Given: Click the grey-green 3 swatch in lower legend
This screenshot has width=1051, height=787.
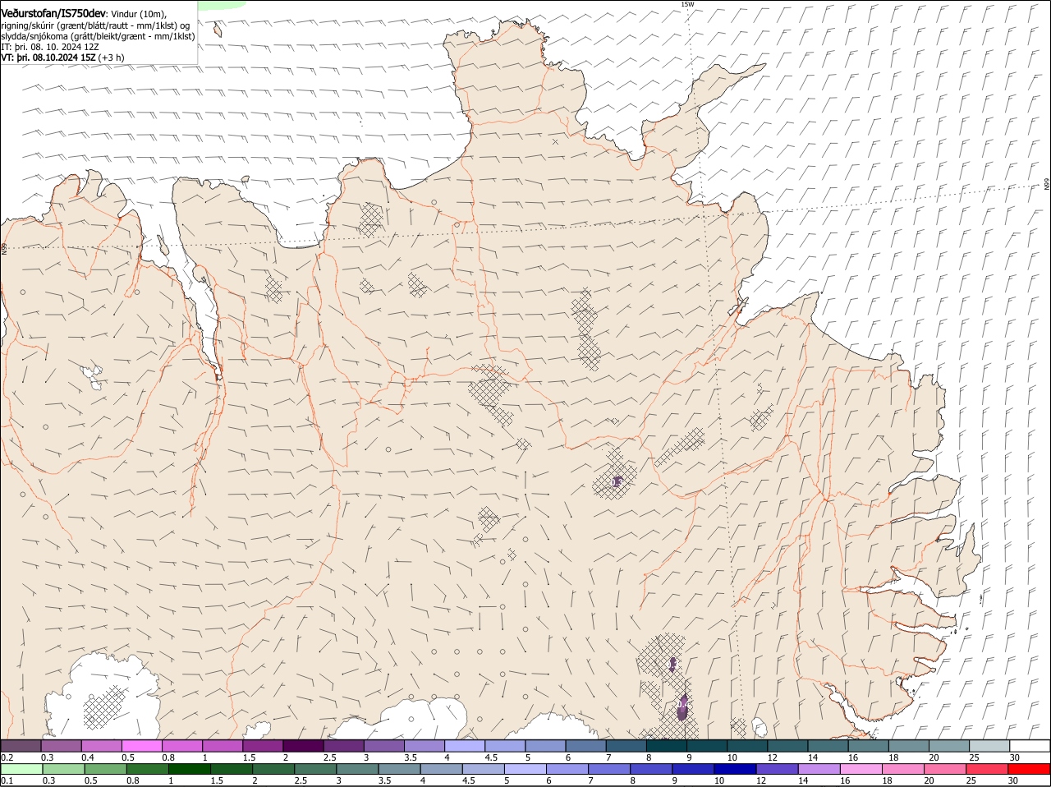Looking at the screenshot, I should coord(358,769).
